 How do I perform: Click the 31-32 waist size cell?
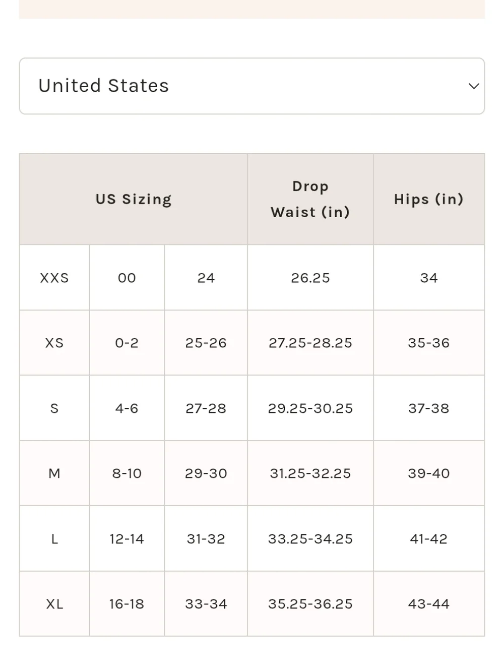[x=206, y=539]
